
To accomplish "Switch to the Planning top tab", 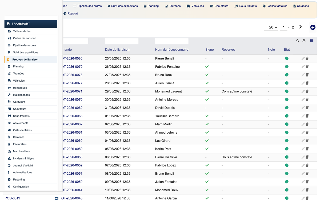I will [x=151, y=6].
